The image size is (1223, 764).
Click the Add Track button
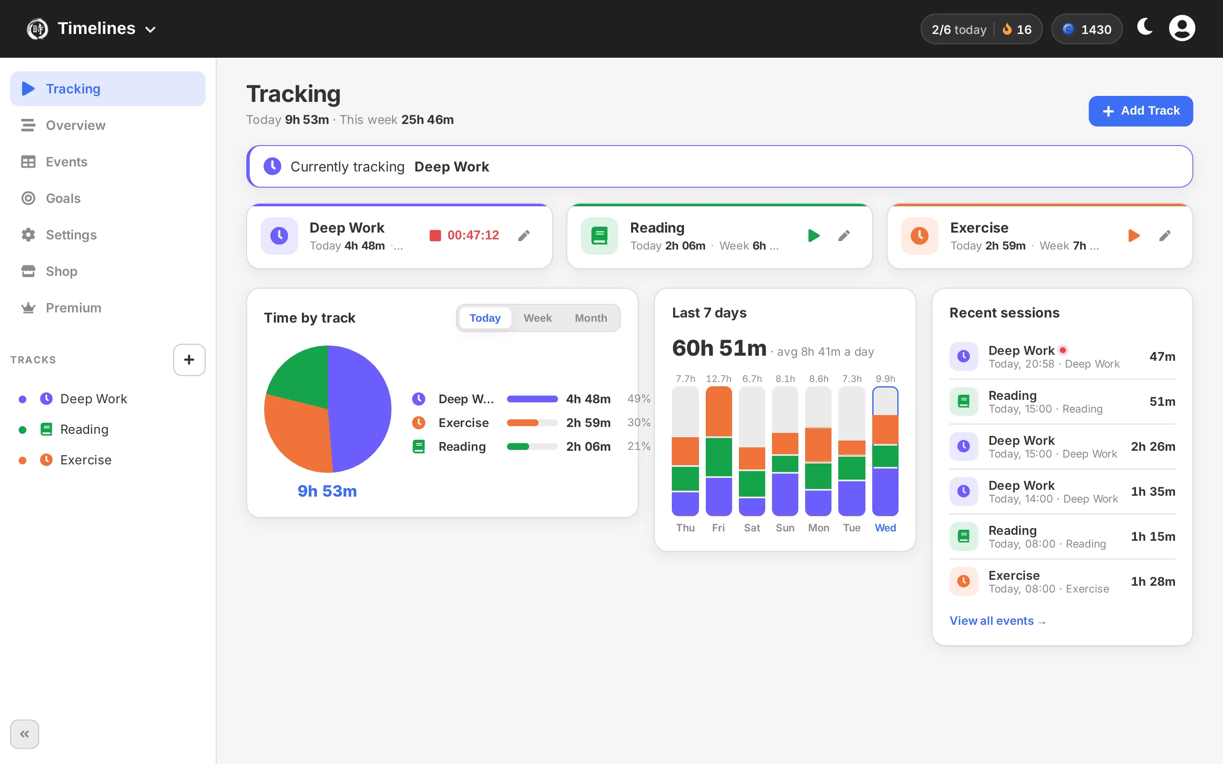[x=1141, y=111]
